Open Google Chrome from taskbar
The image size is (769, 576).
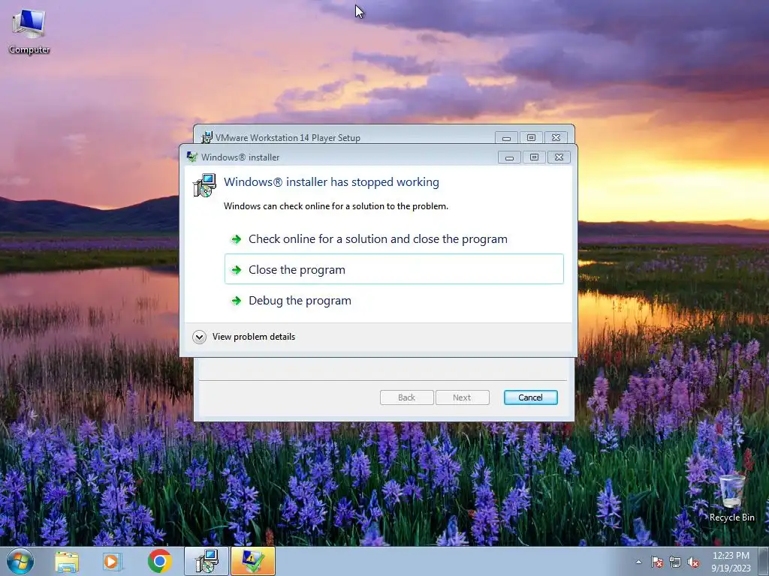[x=159, y=561]
